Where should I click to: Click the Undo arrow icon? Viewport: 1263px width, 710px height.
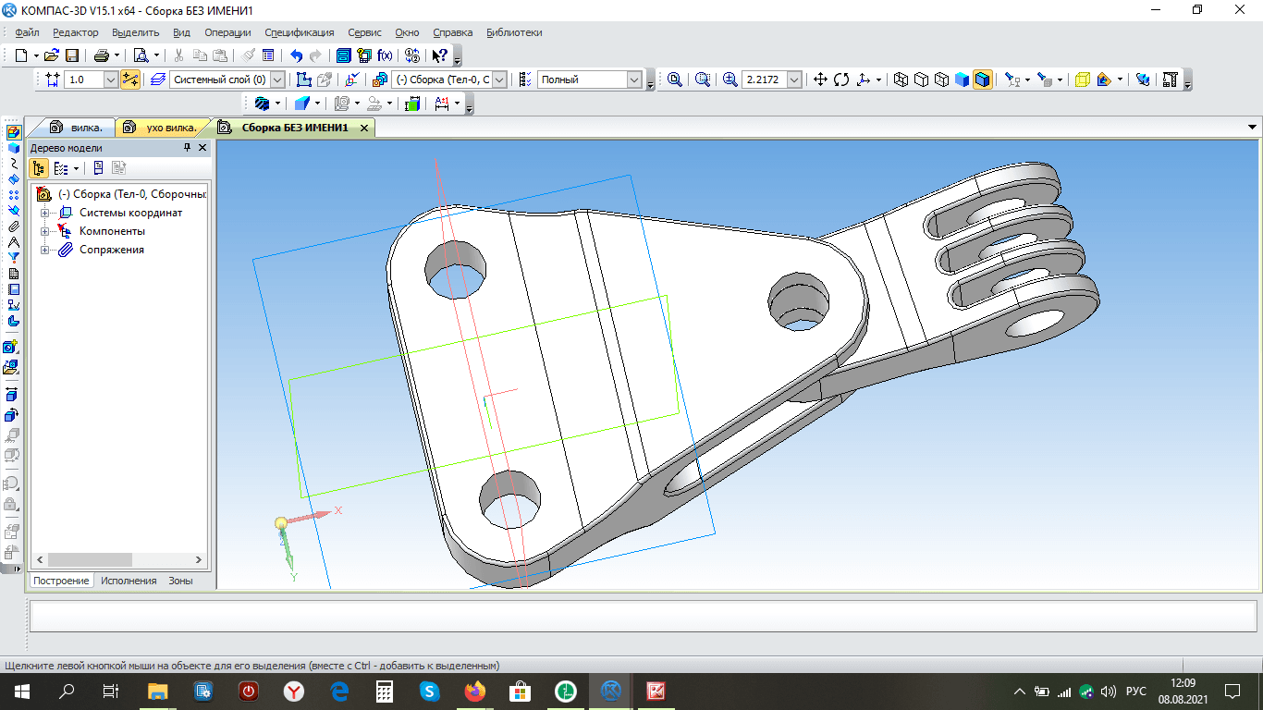296,55
